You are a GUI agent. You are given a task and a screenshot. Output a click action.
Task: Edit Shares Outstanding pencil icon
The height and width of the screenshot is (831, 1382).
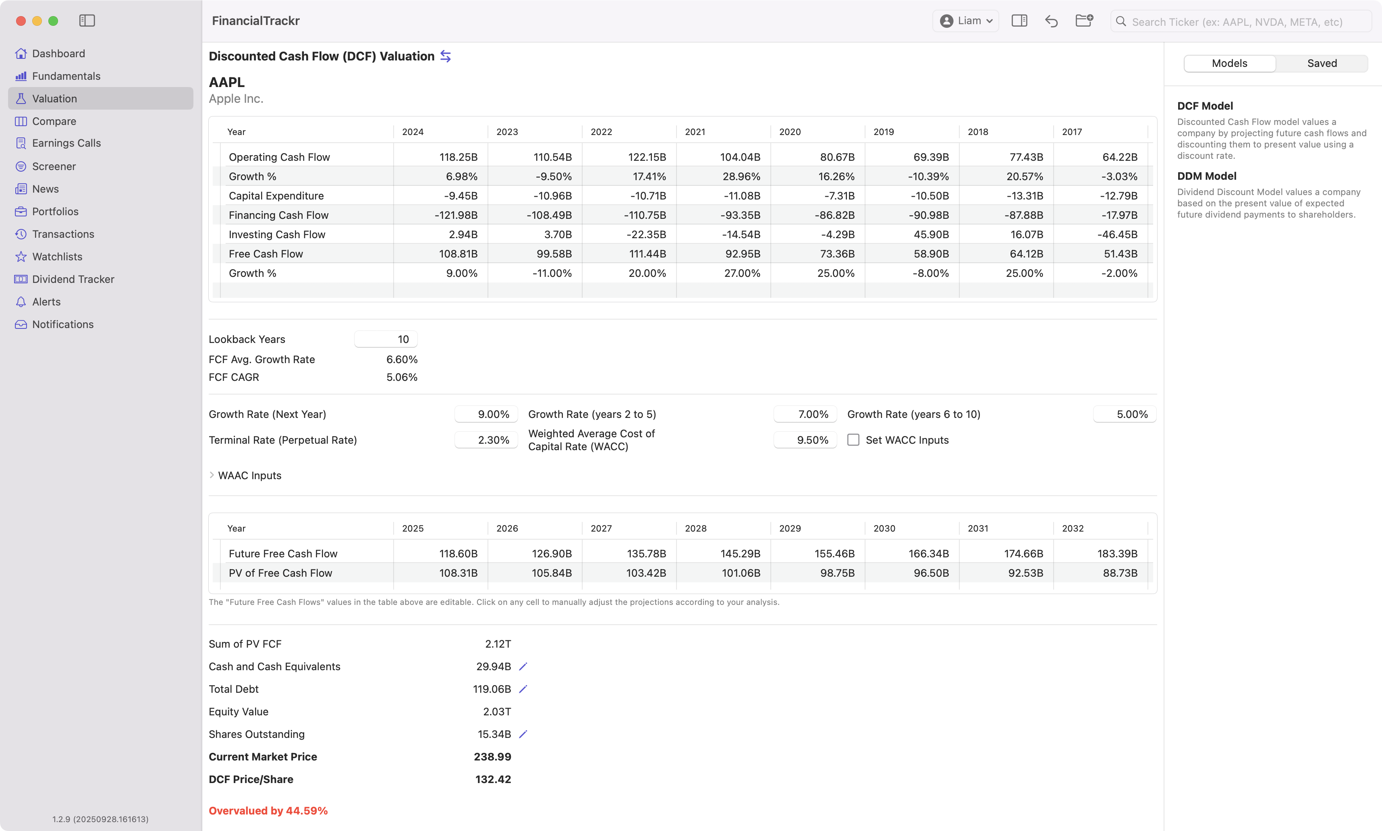click(x=523, y=734)
